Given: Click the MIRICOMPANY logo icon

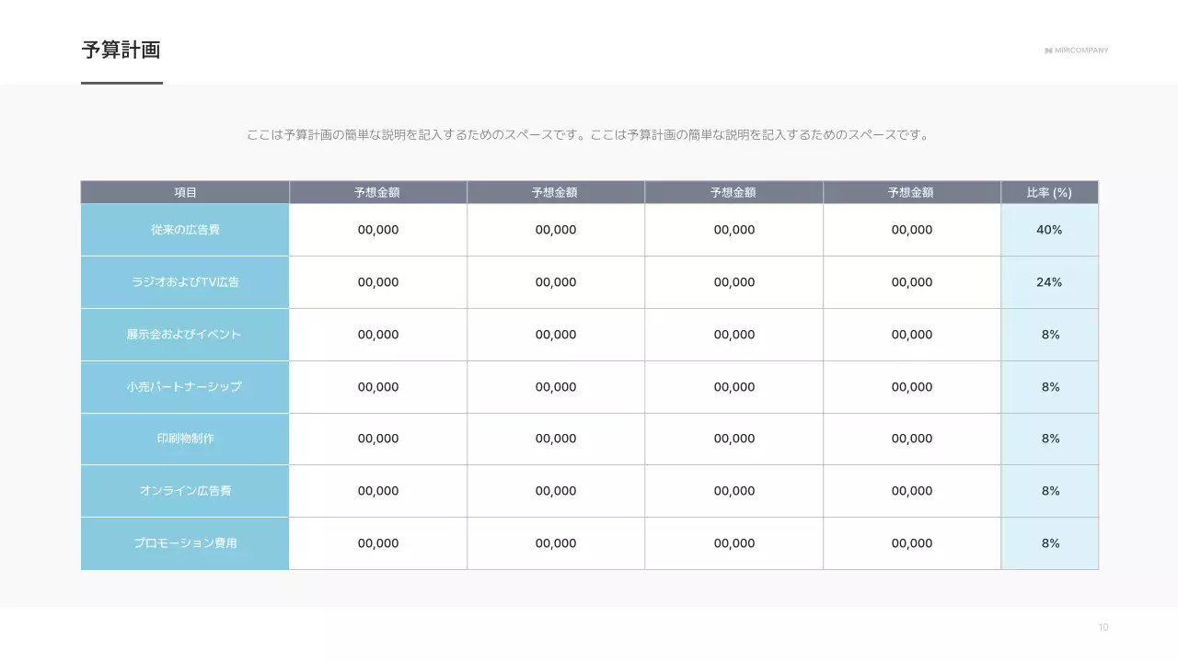Looking at the screenshot, I should [x=1047, y=51].
